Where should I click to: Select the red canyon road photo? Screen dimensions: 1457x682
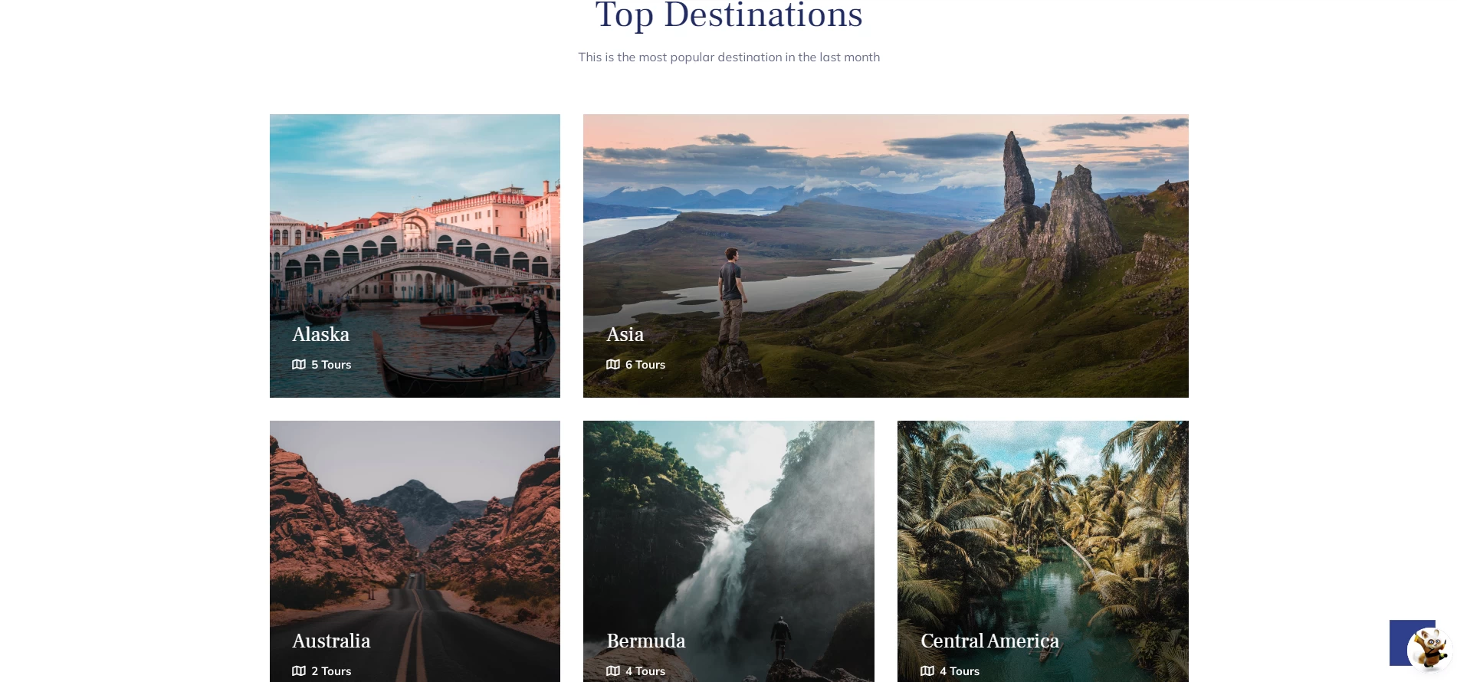coord(415,551)
